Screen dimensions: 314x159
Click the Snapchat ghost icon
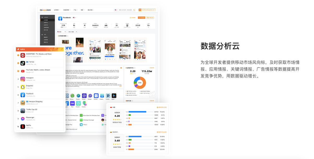(23, 87)
